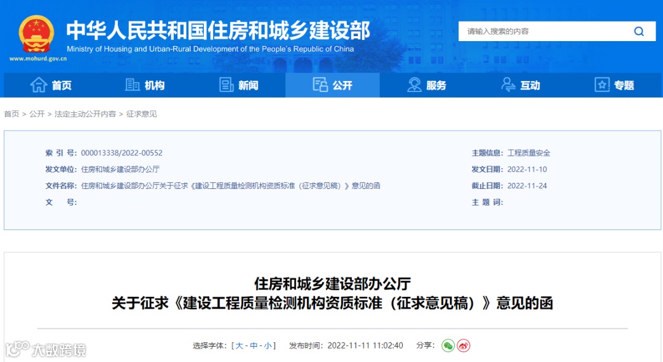Open the 首页 navigation tab
The image size is (663, 362).
51,85
